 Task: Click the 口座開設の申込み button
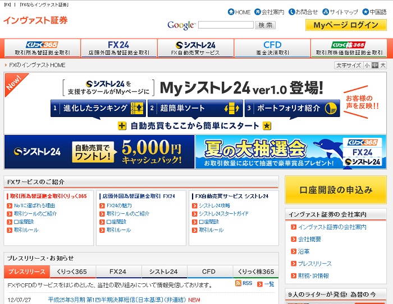coord(336,190)
